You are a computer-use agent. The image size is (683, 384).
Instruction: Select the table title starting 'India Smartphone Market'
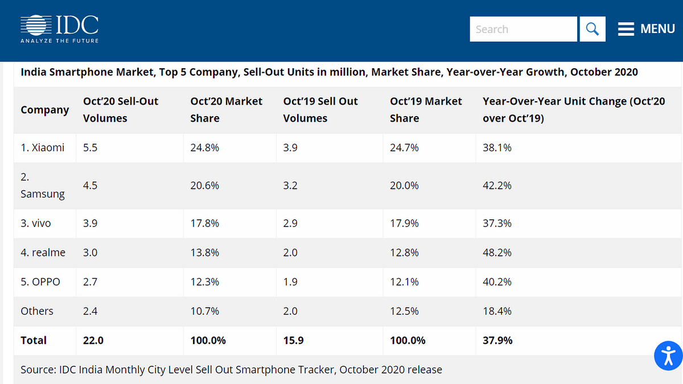click(x=329, y=72)
